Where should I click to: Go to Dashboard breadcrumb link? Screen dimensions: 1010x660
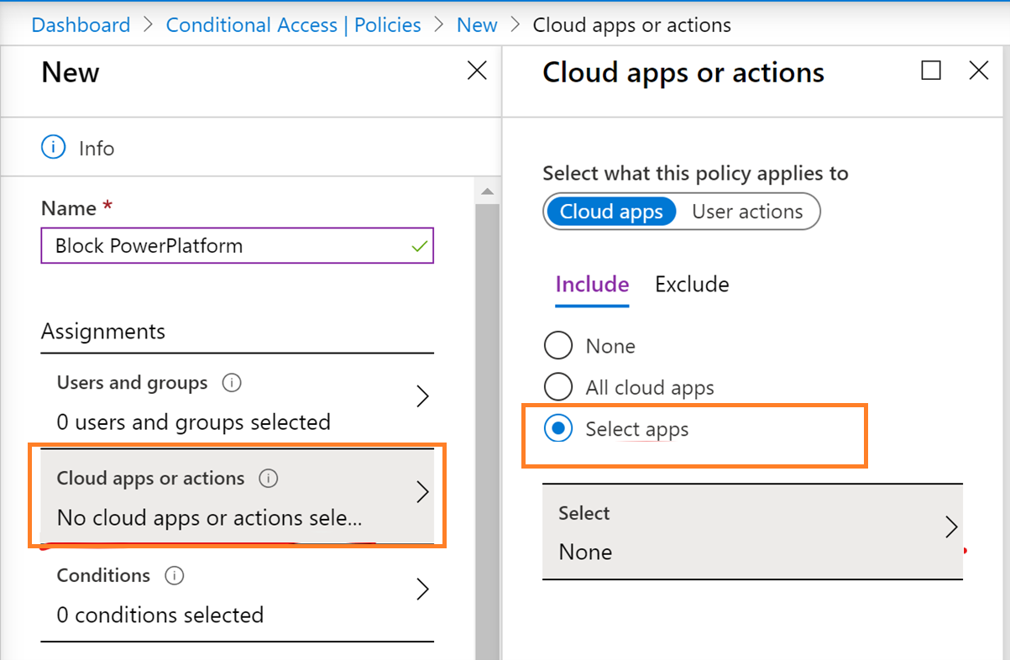pos(81,25)
